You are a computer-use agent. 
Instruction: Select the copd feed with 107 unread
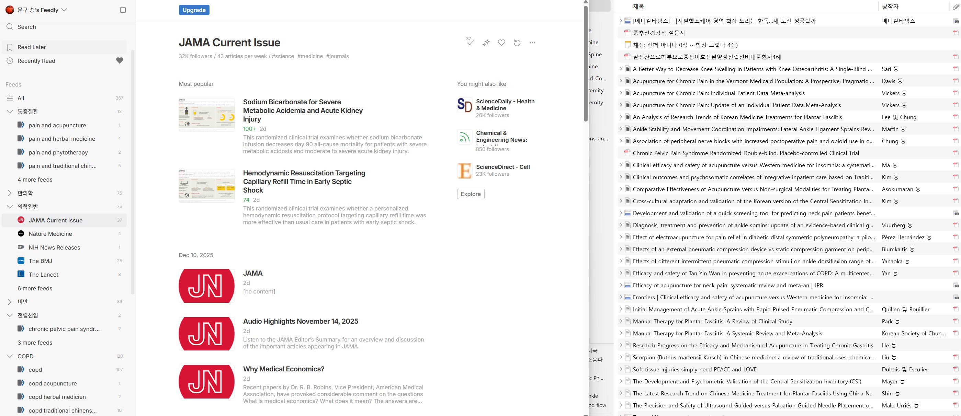point(35,369)
